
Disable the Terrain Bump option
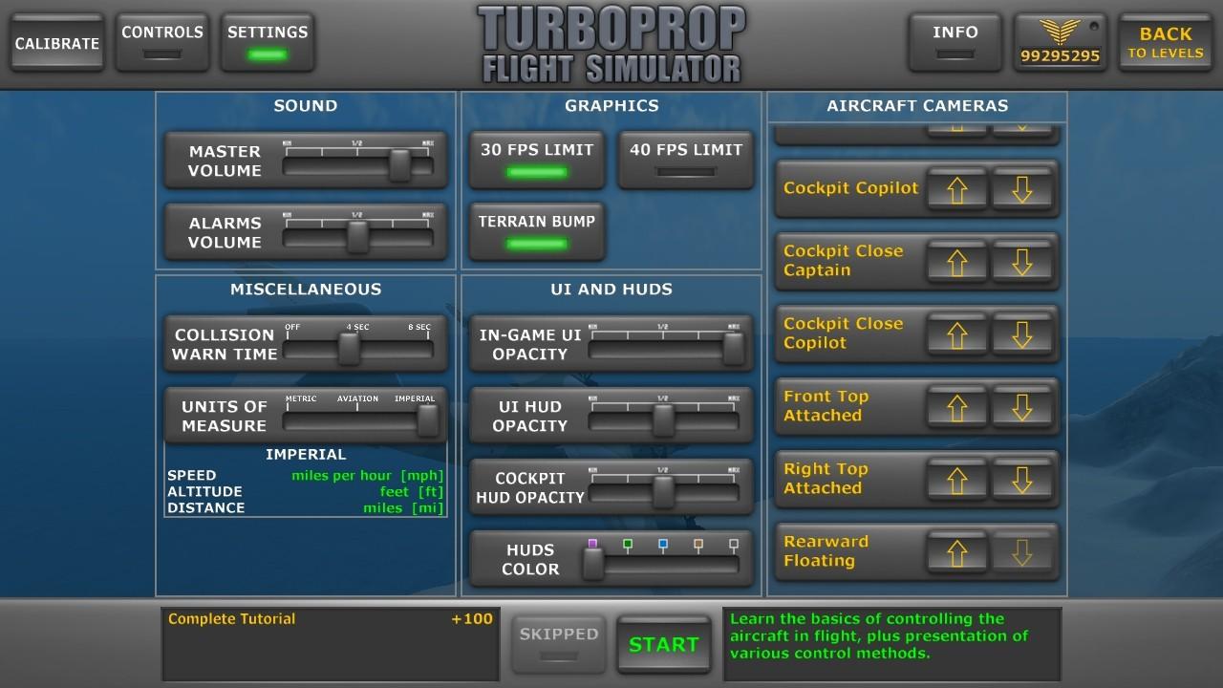(x=536, y=231)
